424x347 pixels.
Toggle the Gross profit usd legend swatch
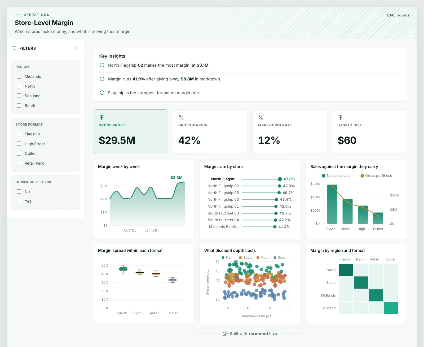(x=362, y=176)
